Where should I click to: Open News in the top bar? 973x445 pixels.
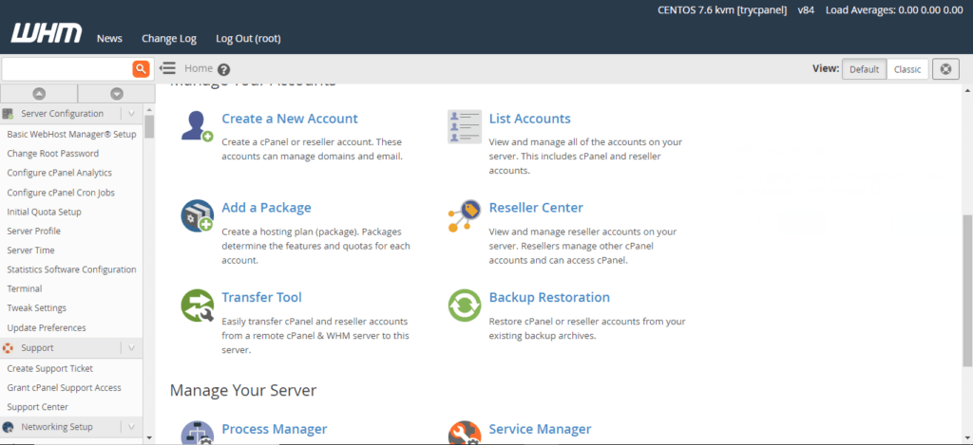coord(109,38)
